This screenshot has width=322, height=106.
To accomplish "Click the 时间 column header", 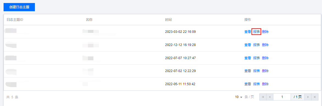I will (x=168, y=20).
